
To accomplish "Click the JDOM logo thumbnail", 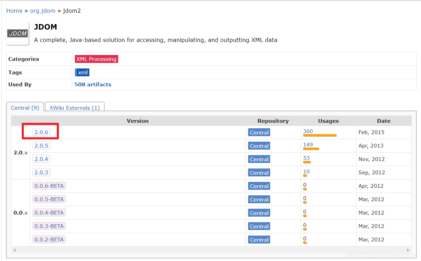I will (18, 34).
